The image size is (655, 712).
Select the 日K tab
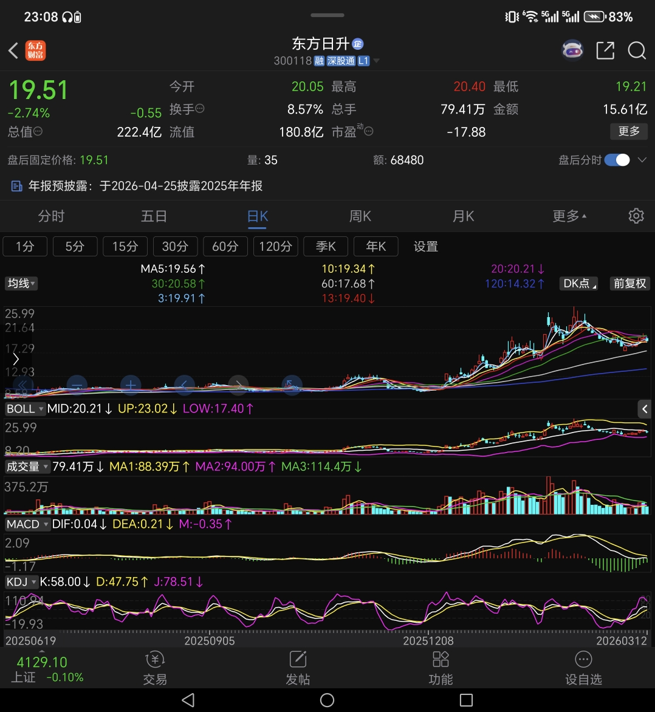point(258,216)
